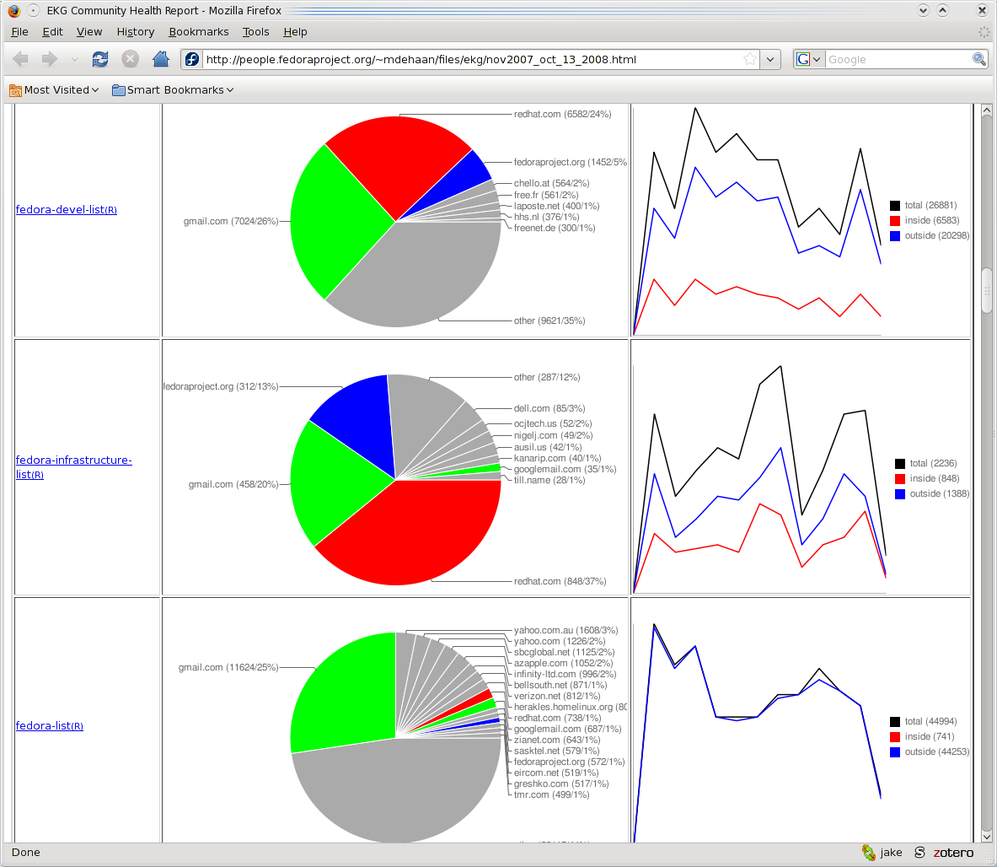Reload the current page

pos(99,59)
